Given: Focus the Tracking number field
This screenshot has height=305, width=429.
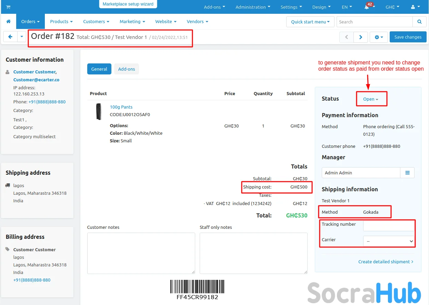Looking at the screenshot, I should tap(389, 226).
